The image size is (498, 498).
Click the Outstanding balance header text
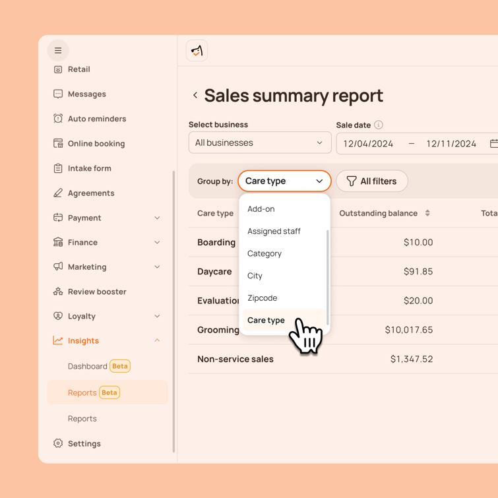click(x=378, y=213)
